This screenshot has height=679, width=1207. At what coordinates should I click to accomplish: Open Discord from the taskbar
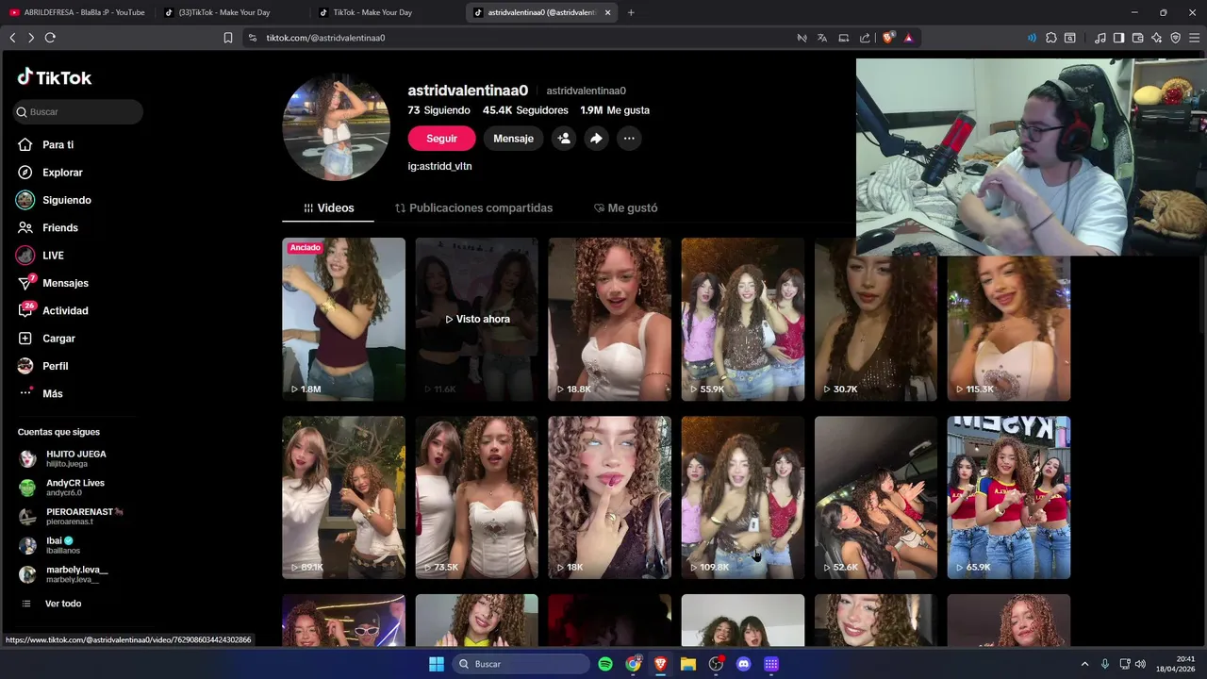click(743, 664)
